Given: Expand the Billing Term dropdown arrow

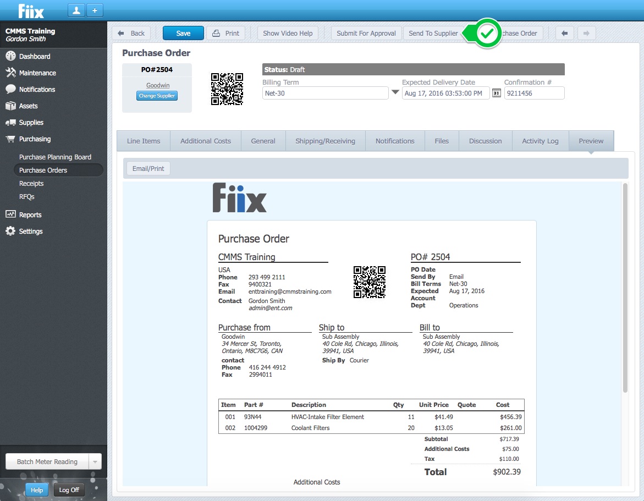Looking at the screenshot, I should pos(395,92).
